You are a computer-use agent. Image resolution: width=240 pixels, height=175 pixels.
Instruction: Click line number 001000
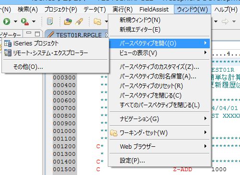coord(64,131)
